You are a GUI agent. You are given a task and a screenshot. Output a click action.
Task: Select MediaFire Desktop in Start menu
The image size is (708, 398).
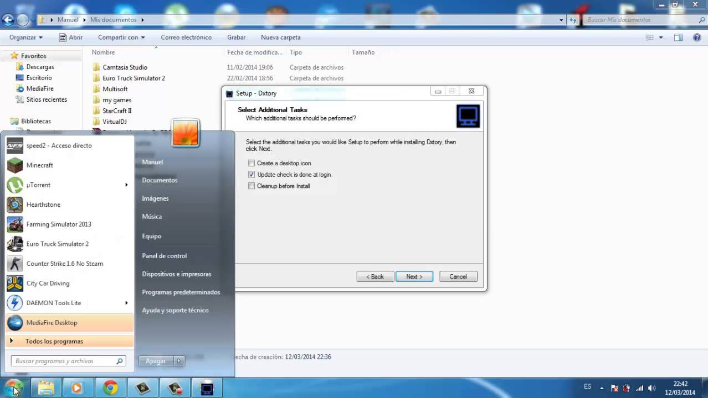tap(52, 322)
